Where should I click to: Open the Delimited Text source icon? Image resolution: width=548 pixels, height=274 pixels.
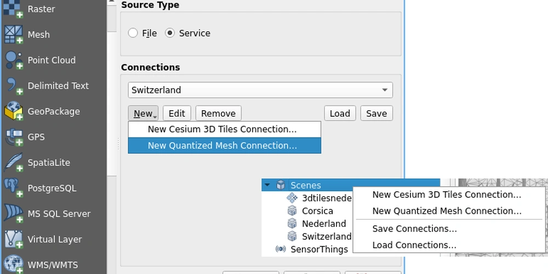(x=14, y=86)
